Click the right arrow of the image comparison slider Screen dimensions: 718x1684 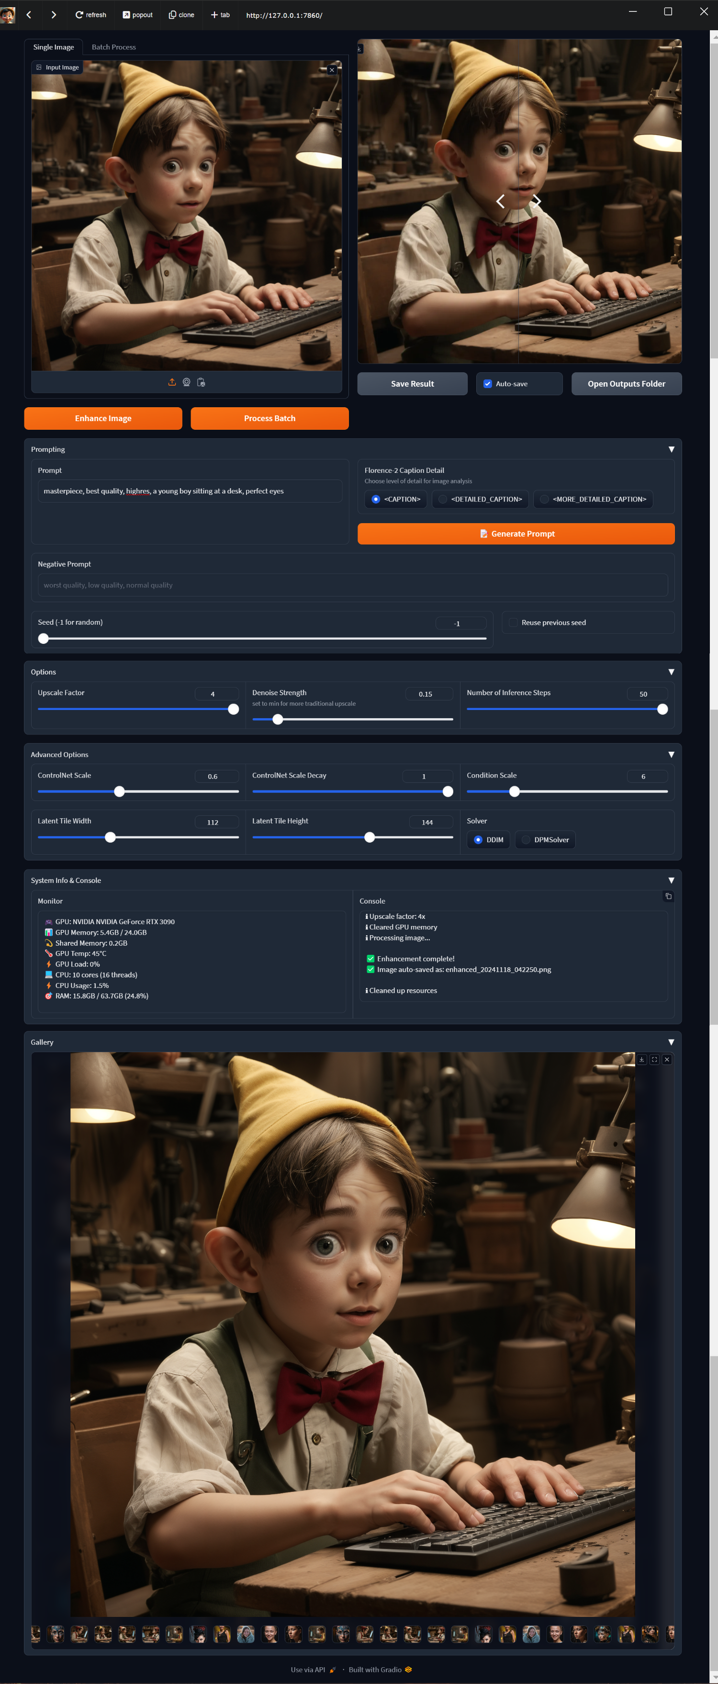click(537, 201)
